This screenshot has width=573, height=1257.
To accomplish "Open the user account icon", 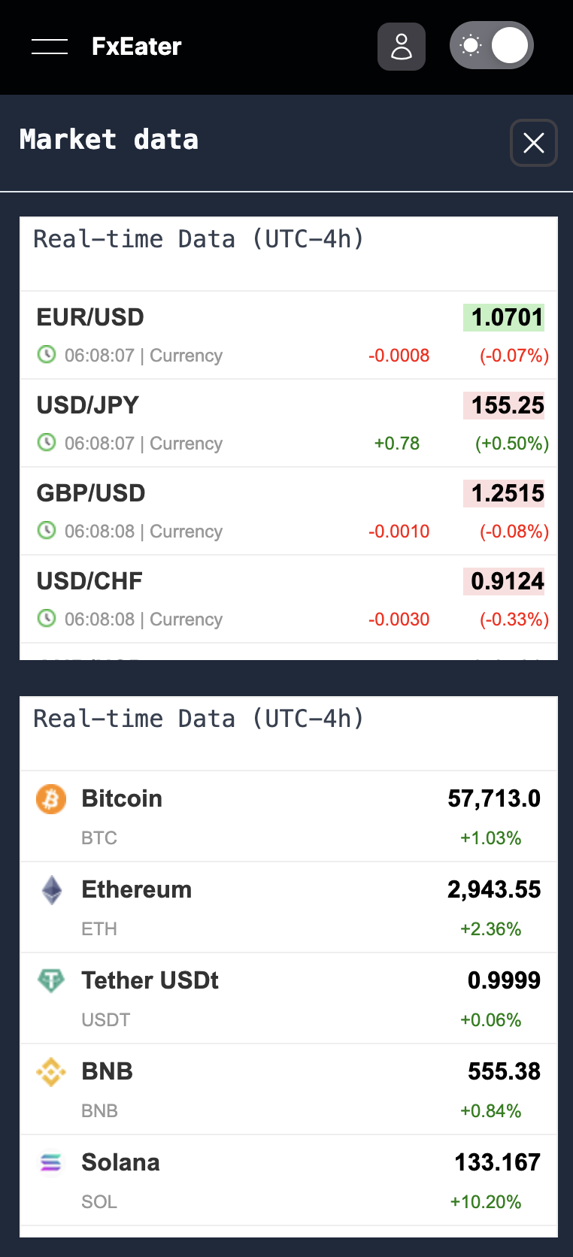I will [x=402, y=47].
